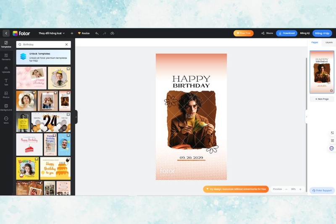Click the AI assistant robot icon
Viewport: 336px width, 224px height.
click(x=331, y=148)
